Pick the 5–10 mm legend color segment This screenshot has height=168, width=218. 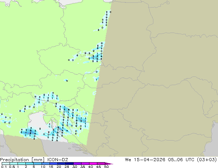pyautogui.click(x=37, y=164)
